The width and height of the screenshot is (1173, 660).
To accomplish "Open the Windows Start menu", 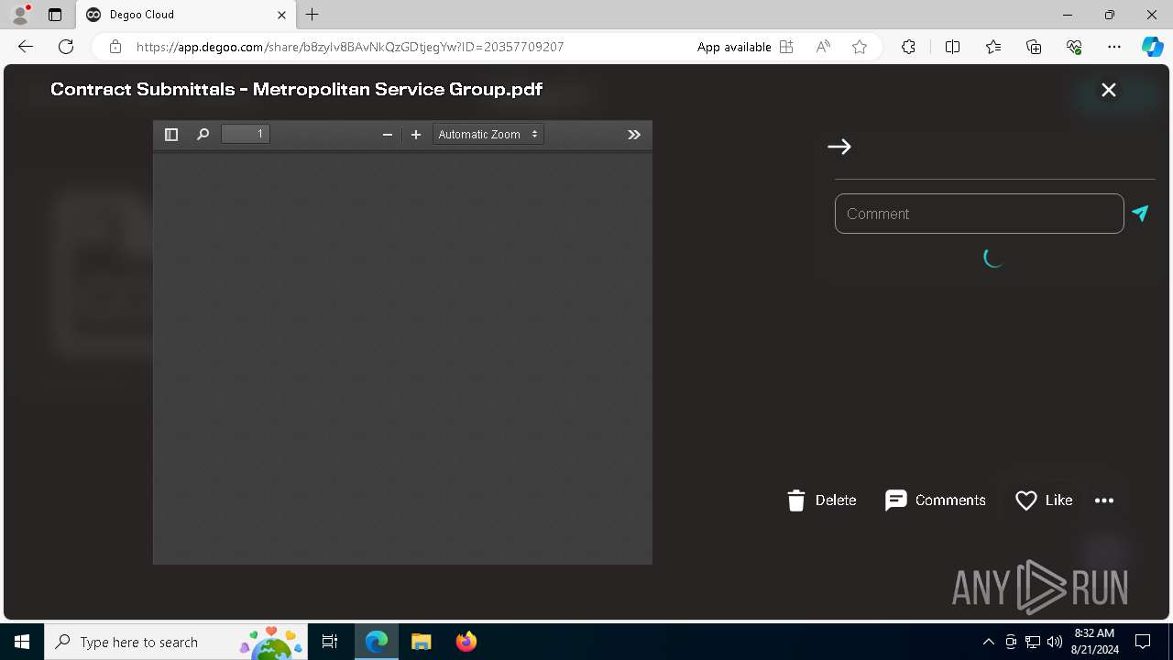I will (x=22, y=642).
